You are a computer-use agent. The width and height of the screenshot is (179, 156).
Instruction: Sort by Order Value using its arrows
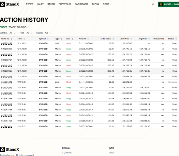pyautogui.click(x=113, y=39)
